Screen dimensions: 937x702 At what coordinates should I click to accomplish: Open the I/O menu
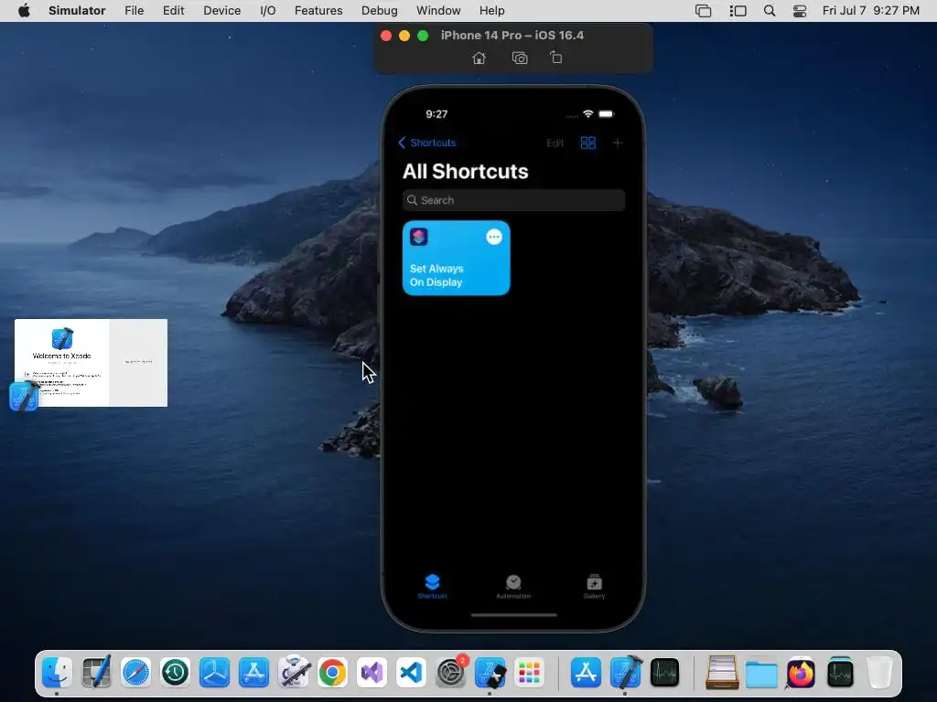[268, 11]
